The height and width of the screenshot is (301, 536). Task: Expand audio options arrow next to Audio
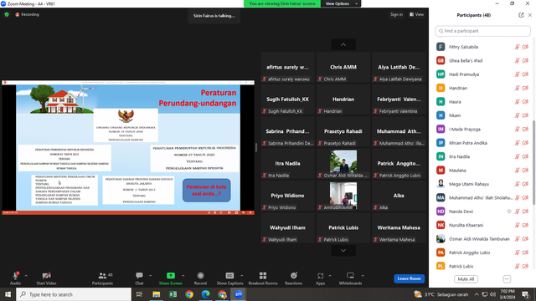click(26, 276)
